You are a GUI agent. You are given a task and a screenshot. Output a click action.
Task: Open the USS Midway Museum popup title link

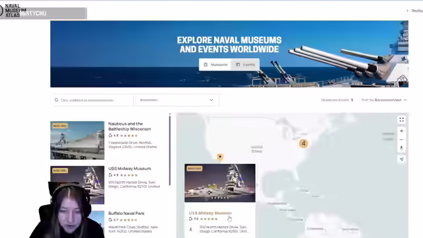pyautogui.click(x=210, y=213)
